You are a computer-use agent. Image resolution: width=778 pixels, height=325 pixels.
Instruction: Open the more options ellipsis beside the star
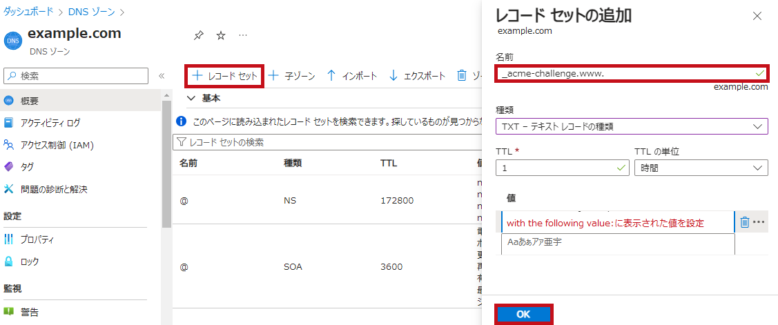pyautogui.click(x=242, y=36)
